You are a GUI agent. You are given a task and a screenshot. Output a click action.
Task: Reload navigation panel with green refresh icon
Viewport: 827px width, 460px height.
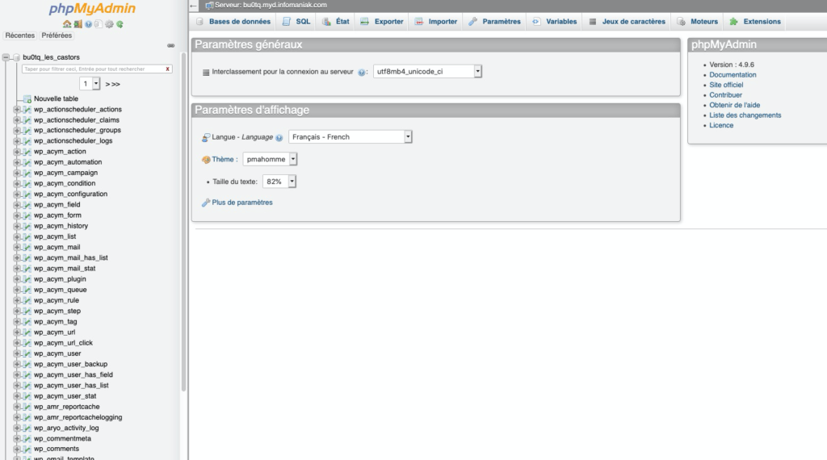click(x=120, y=24)
